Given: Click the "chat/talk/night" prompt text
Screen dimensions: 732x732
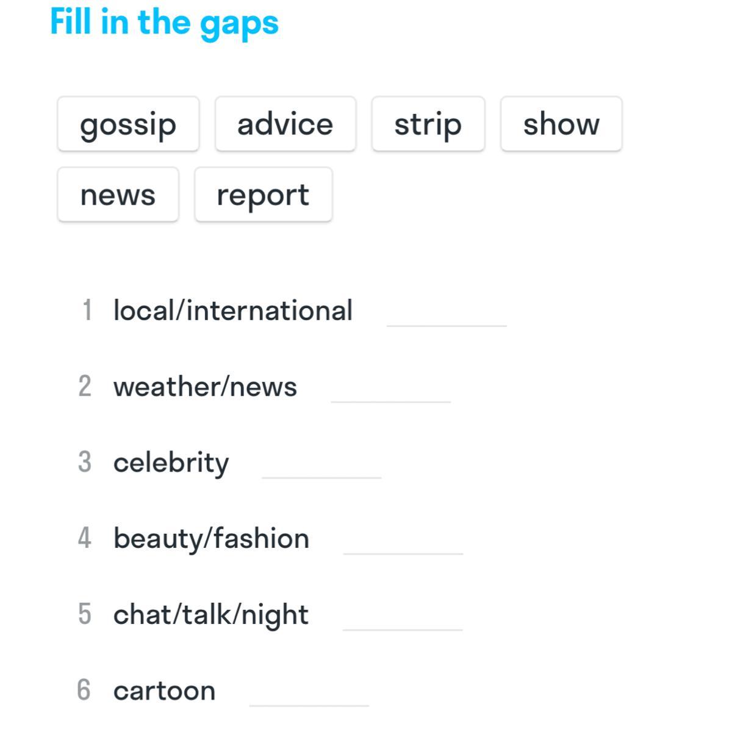Looking at the screenshot, I should (211, 615).
